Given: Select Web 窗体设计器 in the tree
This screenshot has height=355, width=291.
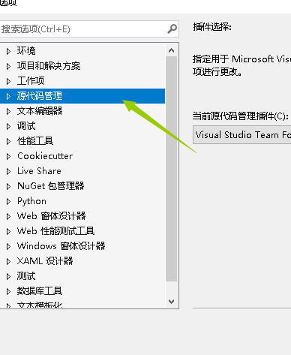Looking at the screenshot, I should coord(52,216).
